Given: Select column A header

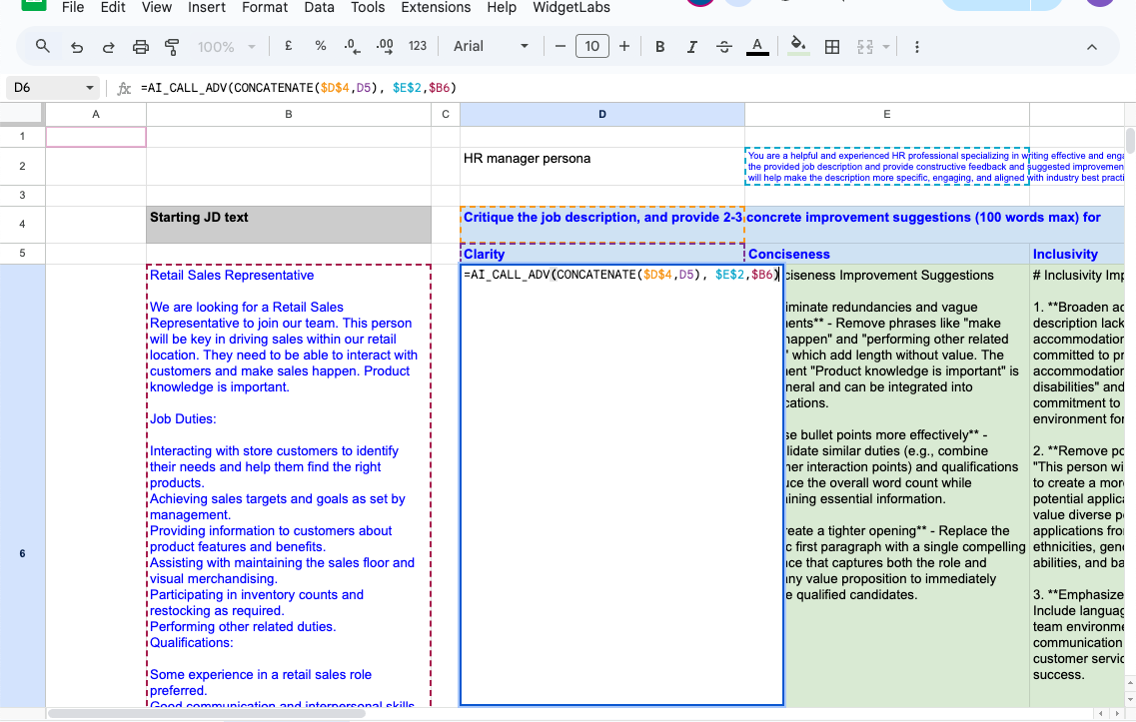Looking at the screenshot, I should [96, 115].
